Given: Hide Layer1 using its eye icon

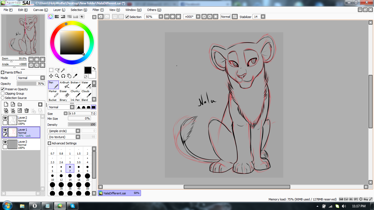Looking at the screenshot, I should coord(5,130).
